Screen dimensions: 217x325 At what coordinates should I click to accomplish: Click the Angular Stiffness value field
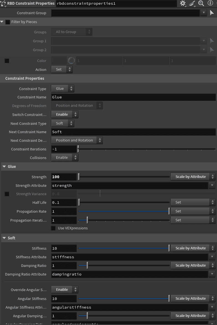tap(64, 299)
